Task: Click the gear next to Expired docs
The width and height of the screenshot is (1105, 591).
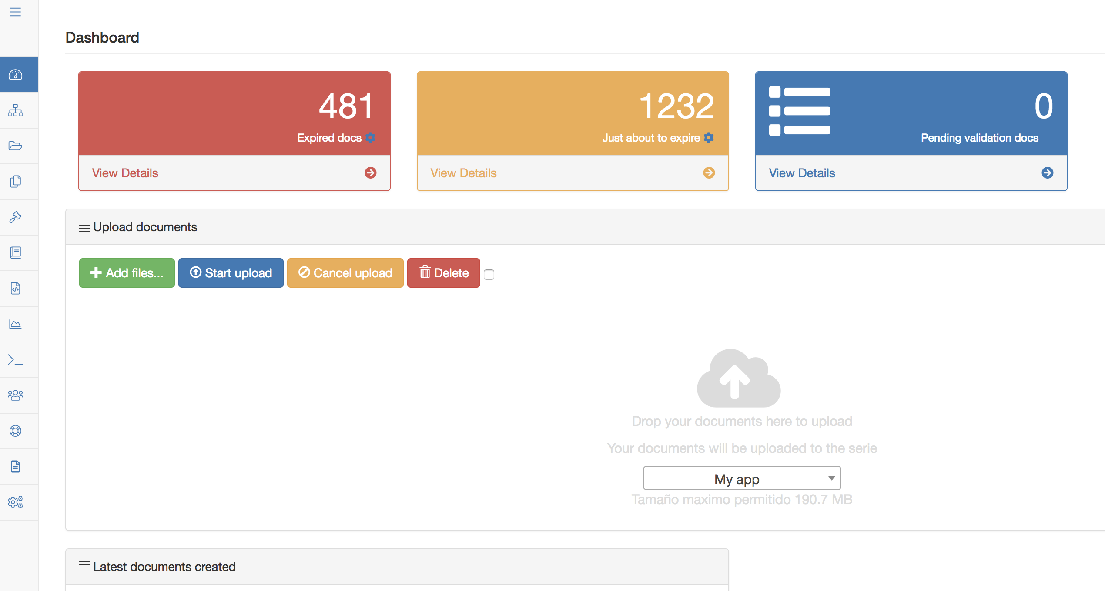Action: [371, 138]
